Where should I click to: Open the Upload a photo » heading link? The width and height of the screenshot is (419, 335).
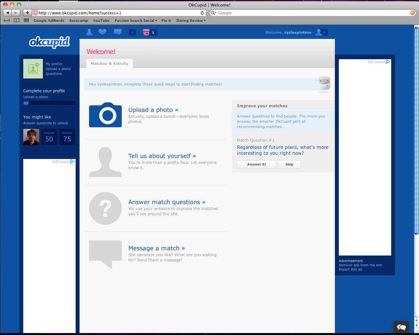[x=153, y=110]
